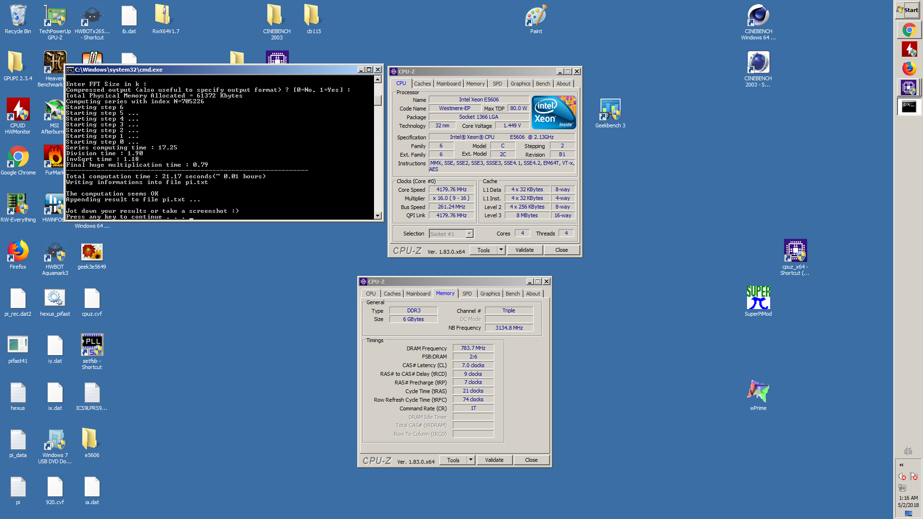
Task: Select CINEBENCH Windows 64 shortcut icon
Action: 758,22
